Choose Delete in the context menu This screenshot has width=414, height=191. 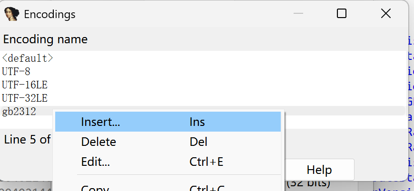coord(168,142)
